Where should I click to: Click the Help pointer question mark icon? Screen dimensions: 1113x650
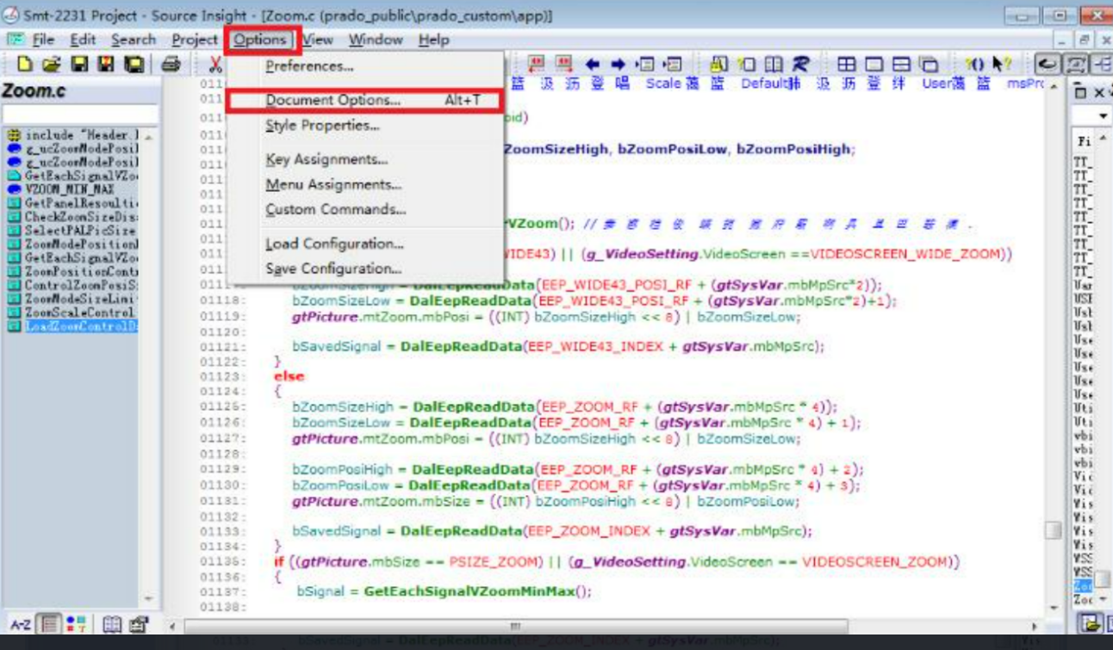point(1001,64)
